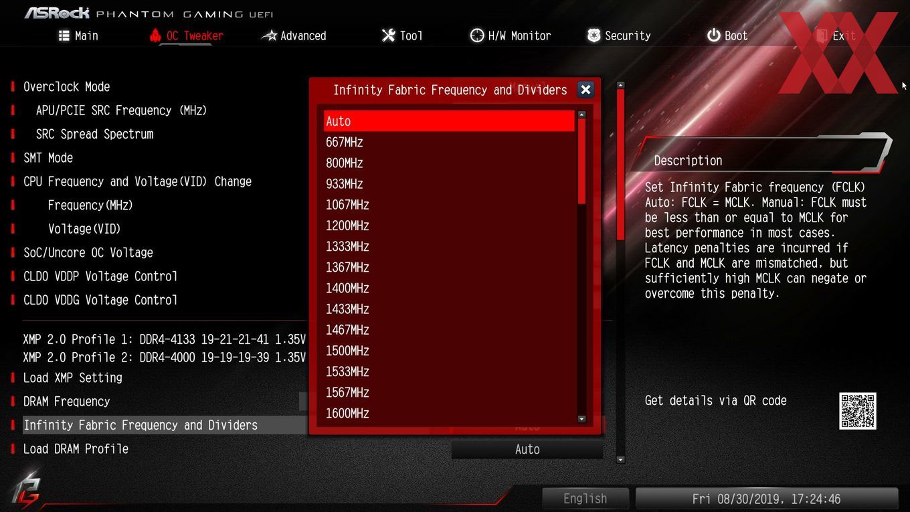Close the Infinity Fabric Frequency popup
The height and width of the screenshot is (512, 910).
(585, 90)
